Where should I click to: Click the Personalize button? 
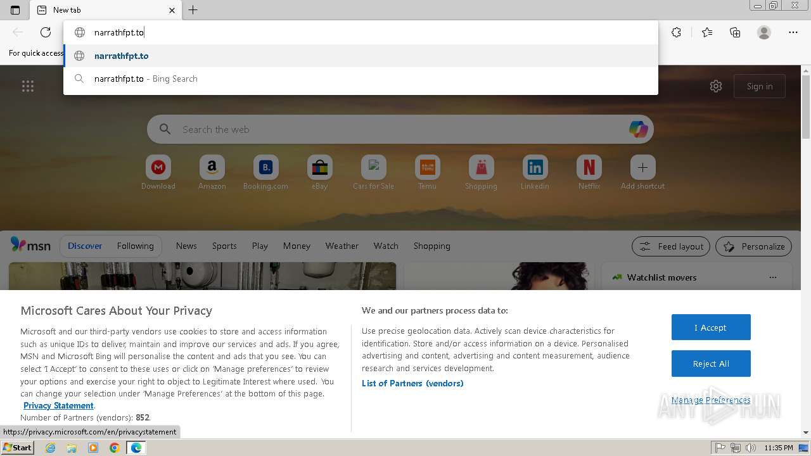tap(754, 246)
